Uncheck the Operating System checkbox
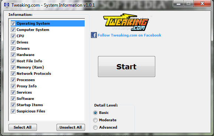 [13, 24]
